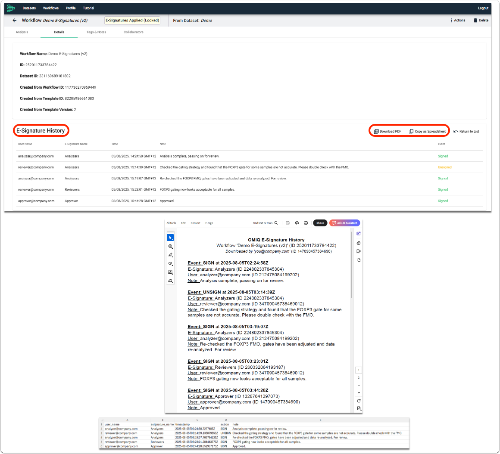Click the search magnifier in PDF toolbar

(276, 223)
